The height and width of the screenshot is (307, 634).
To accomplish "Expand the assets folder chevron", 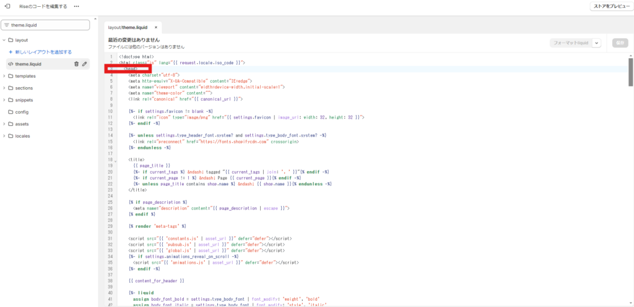I will tap(4, 124).
